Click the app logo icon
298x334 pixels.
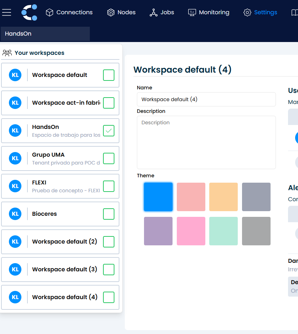(30, 12)
